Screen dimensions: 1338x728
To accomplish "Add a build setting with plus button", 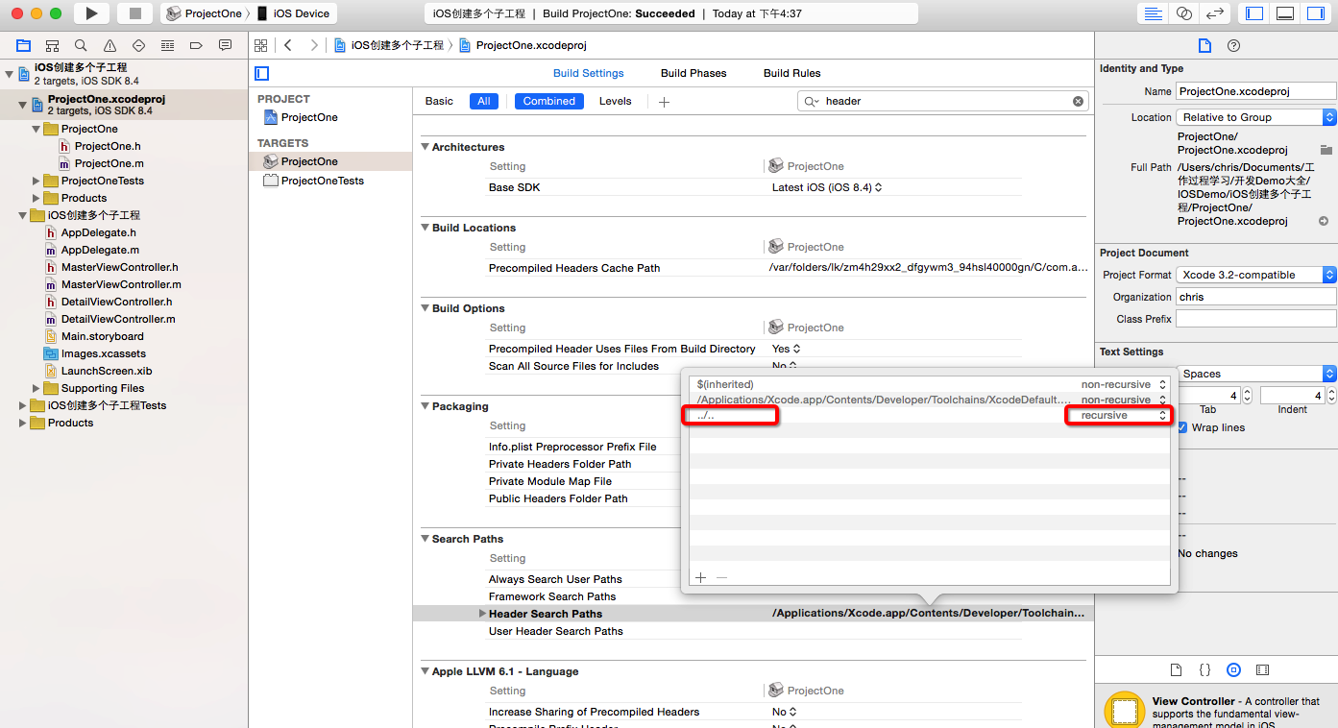I will pos(664,101).
